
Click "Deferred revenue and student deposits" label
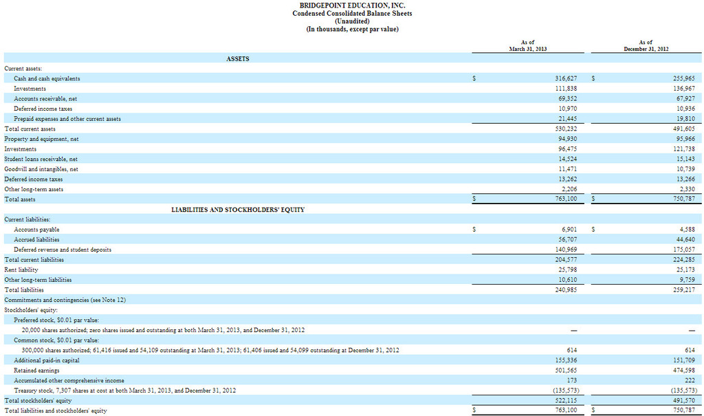click(63, 250)
